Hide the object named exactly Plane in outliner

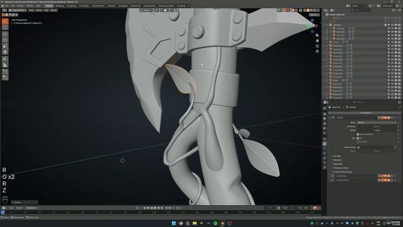(392, 80)
